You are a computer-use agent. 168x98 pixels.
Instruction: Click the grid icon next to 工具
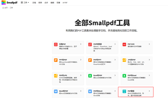pyautogui.click(x=22, y=2)
